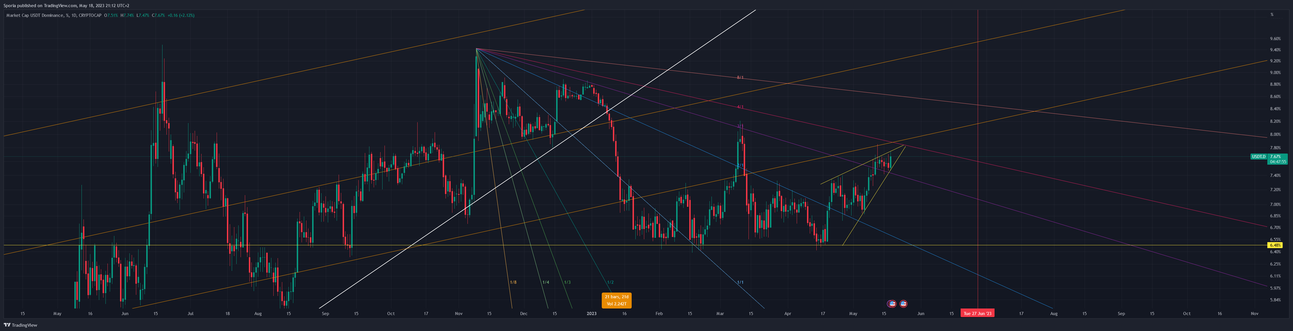1293x331 pixels.
Task: Select the Gann fan 1/3 label
Action: click(x=567, y=282)
